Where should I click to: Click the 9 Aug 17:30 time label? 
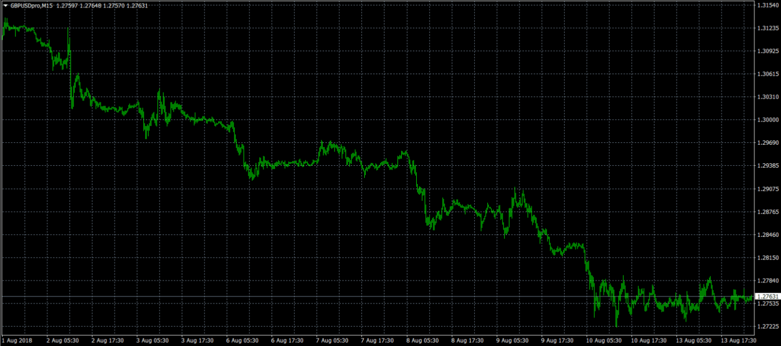tap(557, 341)
